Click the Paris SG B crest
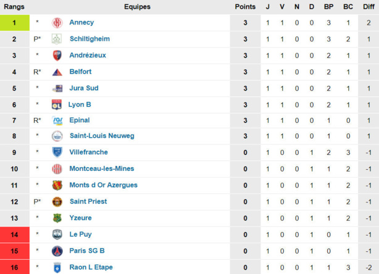Viewport: 379px width, 274px height. [x=57, y=251]
